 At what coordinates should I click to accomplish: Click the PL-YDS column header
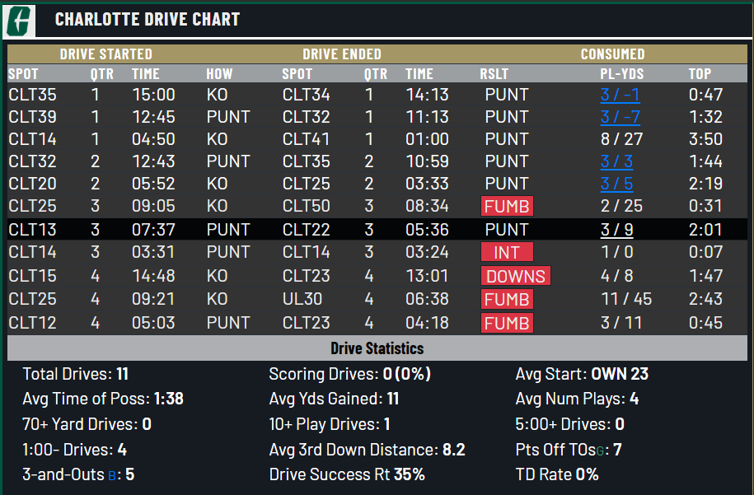[x=622, y=74]
